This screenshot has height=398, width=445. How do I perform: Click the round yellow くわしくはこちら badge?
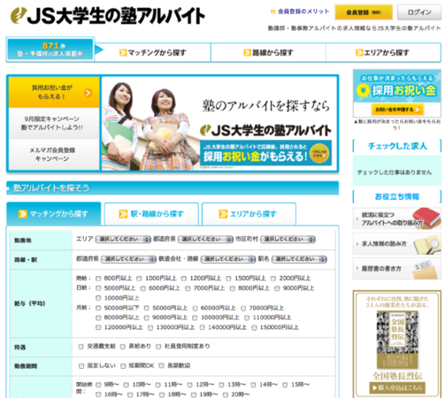(x=319, y=153)
